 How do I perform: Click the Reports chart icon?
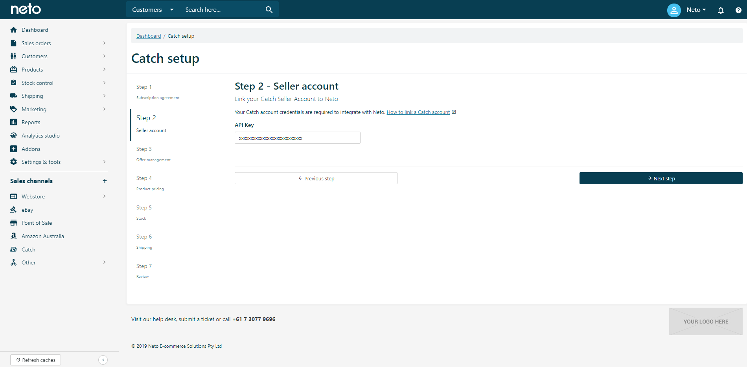tap(14, 122)
